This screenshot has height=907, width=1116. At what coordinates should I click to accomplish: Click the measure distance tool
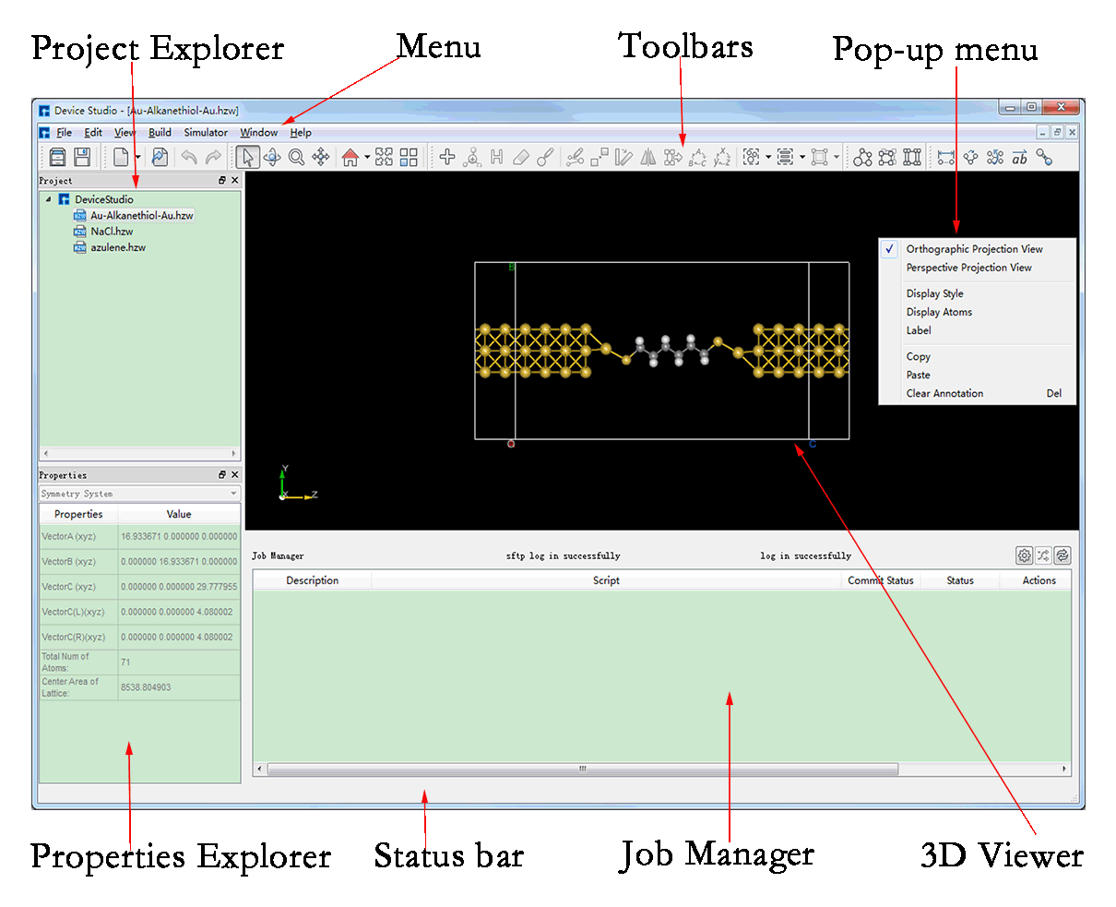tap(946, 157)
